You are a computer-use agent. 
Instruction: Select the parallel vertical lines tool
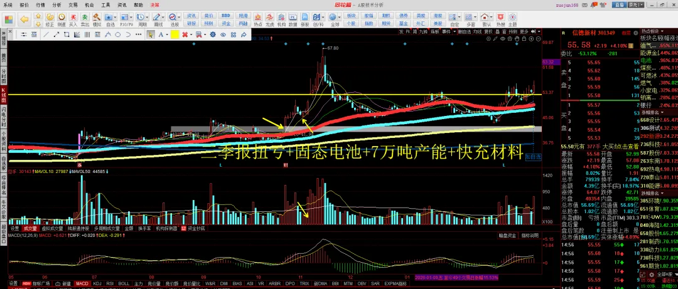(87, 34)
